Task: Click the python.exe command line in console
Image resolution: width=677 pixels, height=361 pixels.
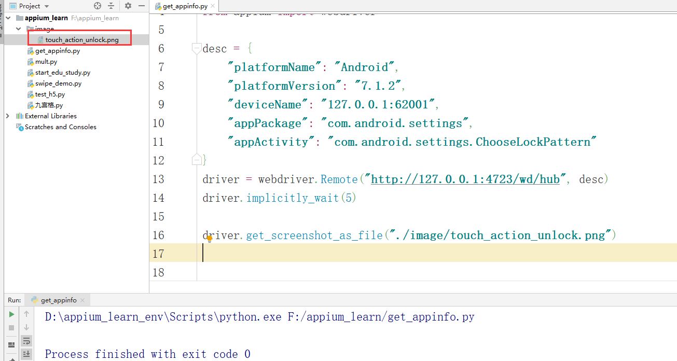Action: (x=260, y=316)
